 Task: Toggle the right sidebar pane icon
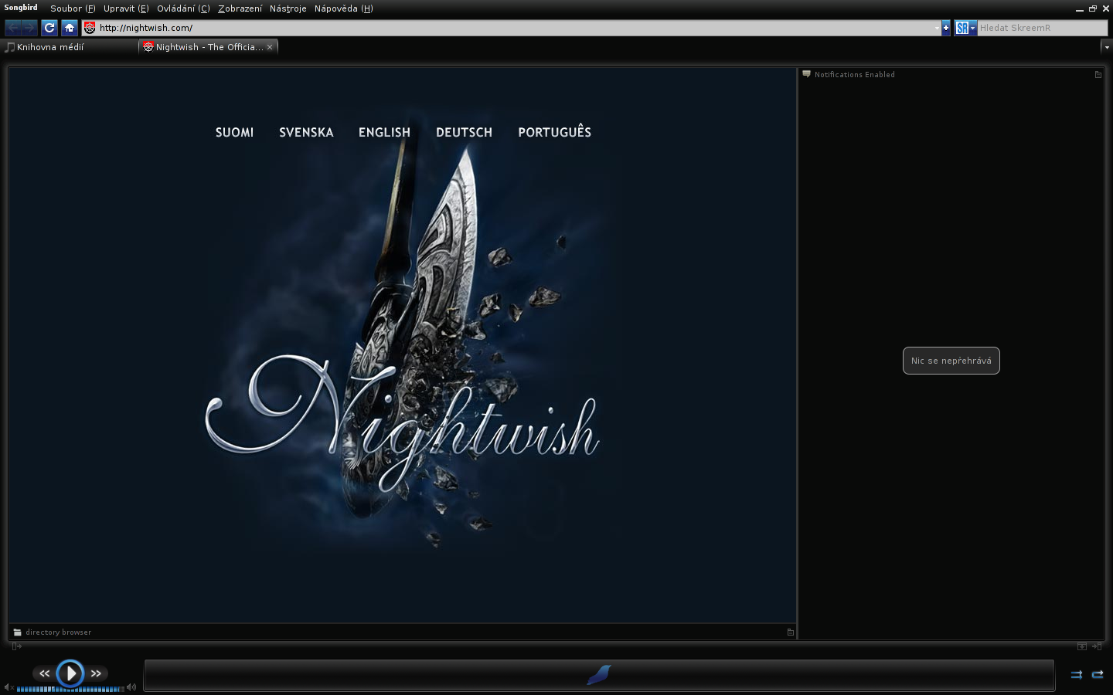(x=1097, y=646)
